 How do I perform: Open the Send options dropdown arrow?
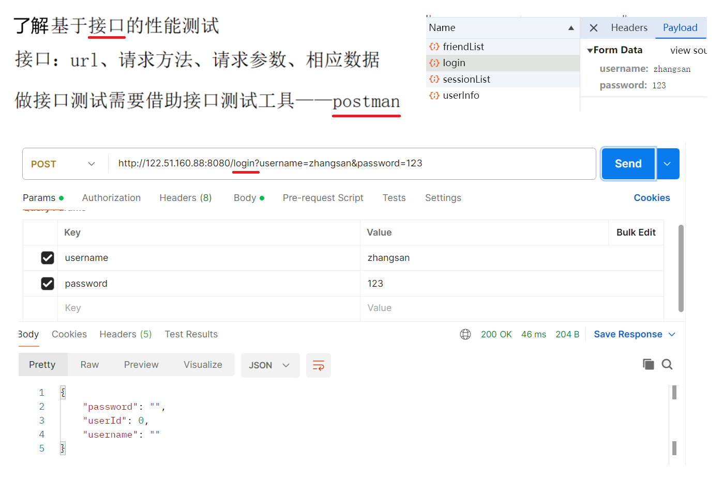click(668, 164)
